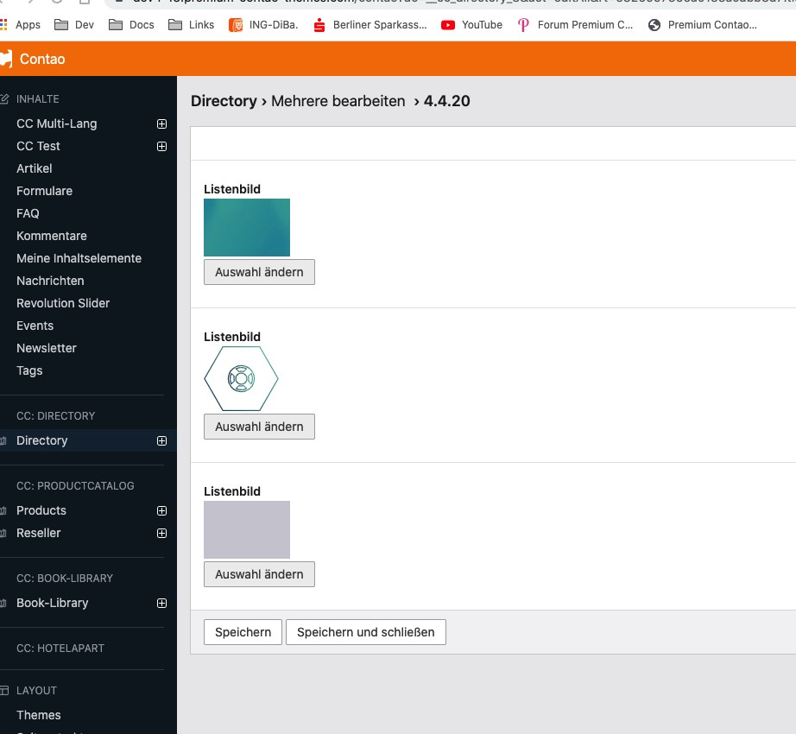This screenshot has width=796, height=734.
Task: Expand the Reseller submenu
Action: pos(161,533)
